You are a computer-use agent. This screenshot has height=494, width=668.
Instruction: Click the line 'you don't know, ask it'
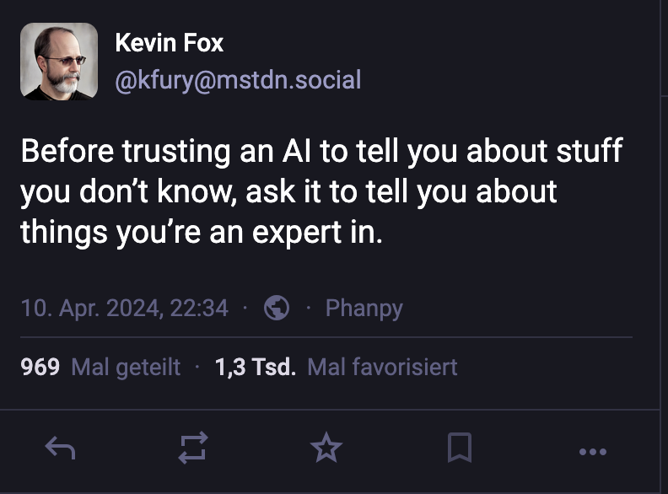pos(288,191)
